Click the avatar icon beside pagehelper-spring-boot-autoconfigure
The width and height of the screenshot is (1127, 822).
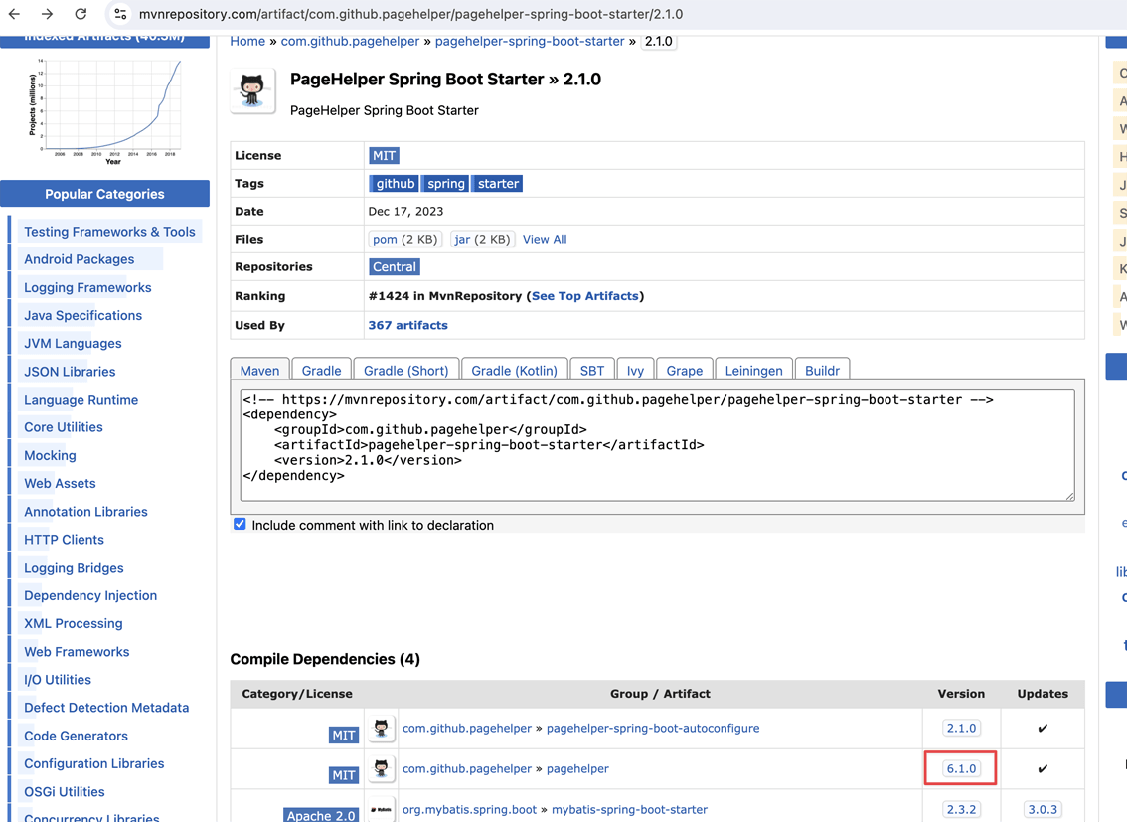[381, 728]
